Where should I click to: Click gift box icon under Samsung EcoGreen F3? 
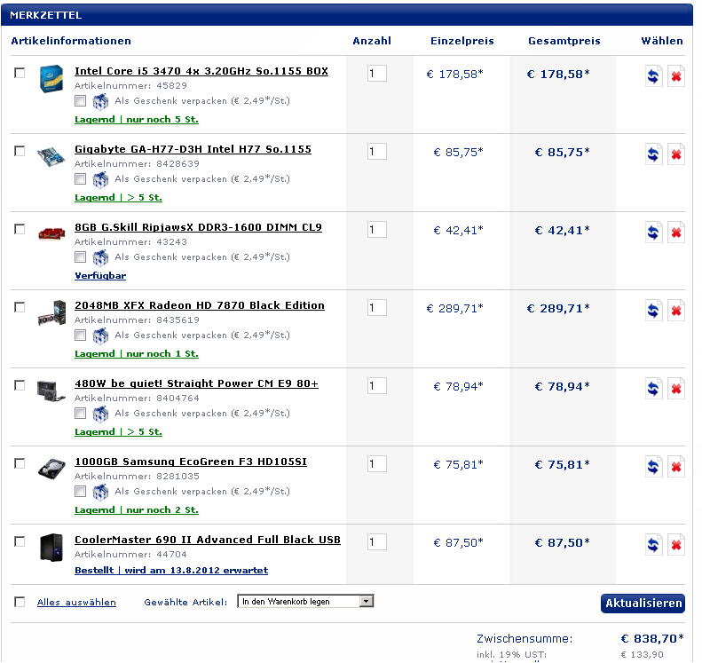[100, 492]
